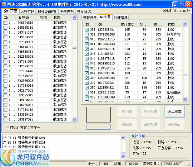This screenshot has width=193, height=167.
Task: Select the QQ小号 tab
Action: point(105,17)
